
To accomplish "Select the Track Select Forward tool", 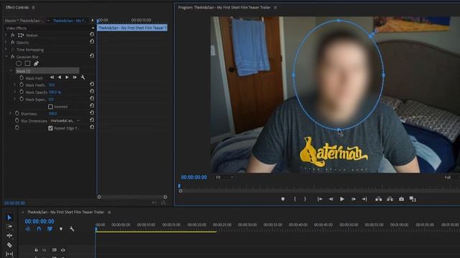I will coord(9,226).
